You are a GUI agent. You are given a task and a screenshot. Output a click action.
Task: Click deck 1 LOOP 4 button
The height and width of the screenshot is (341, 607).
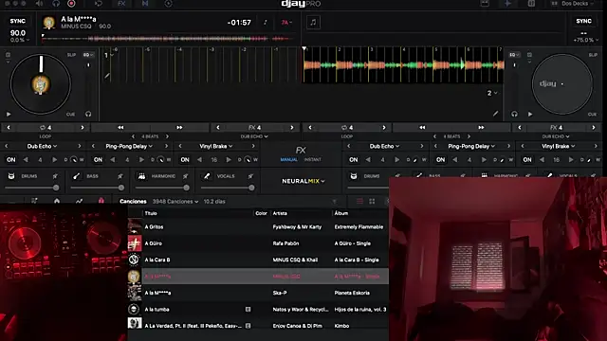click(x=46, y=128)
